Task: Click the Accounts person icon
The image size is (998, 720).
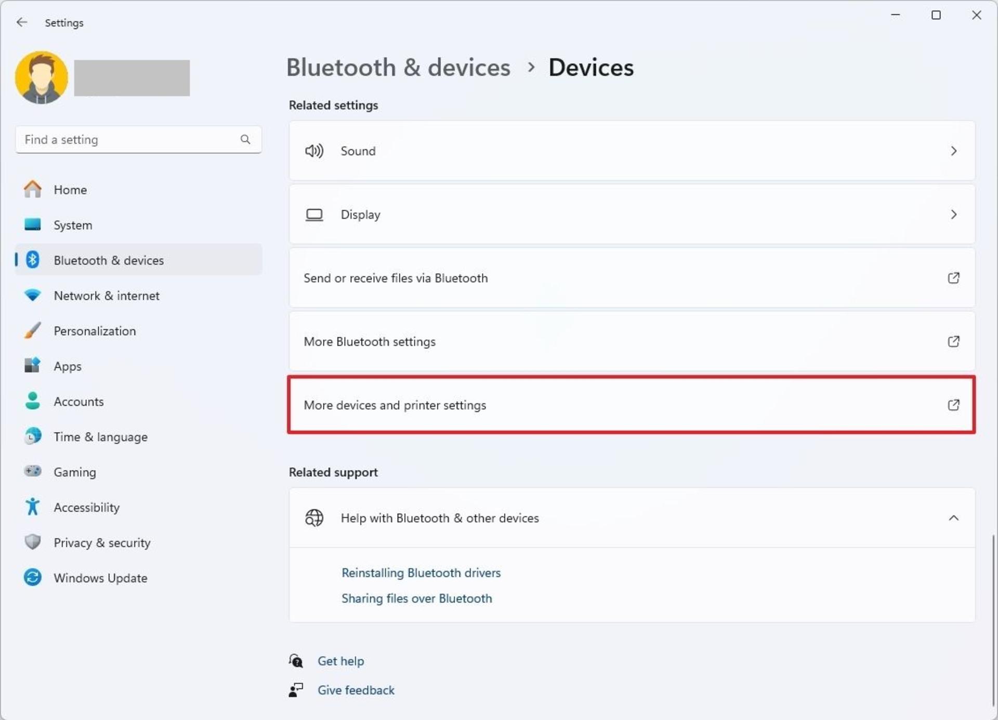Action: click(32, 401)
